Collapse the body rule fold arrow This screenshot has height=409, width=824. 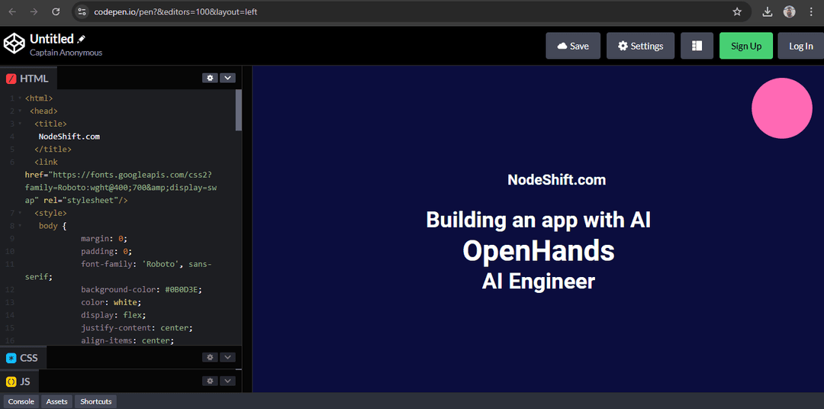(x=20, y=226)
